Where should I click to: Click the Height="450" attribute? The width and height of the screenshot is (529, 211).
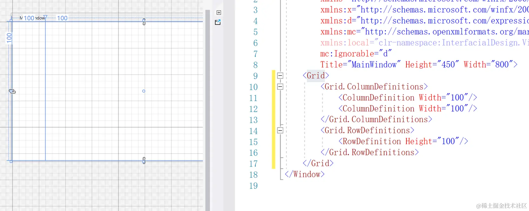pos(432,65)
